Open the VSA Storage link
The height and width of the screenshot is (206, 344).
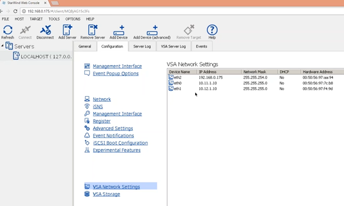(106, 194)
